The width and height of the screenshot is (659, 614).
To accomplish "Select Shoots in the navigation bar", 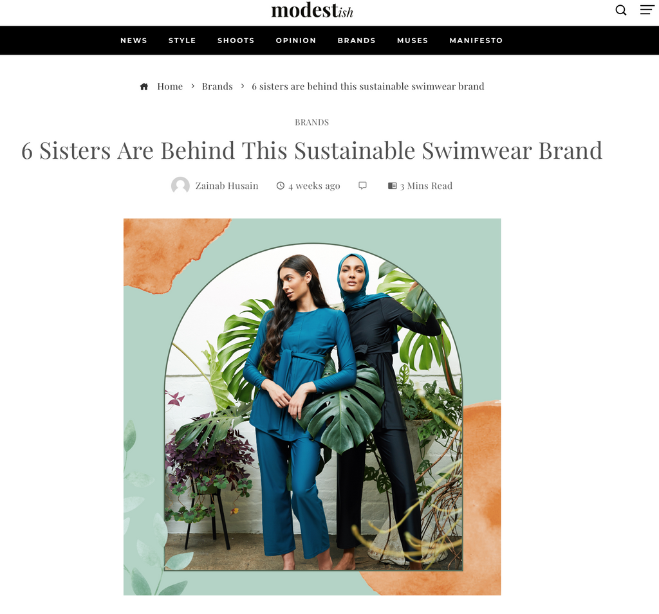I will [x=236, y=41].
